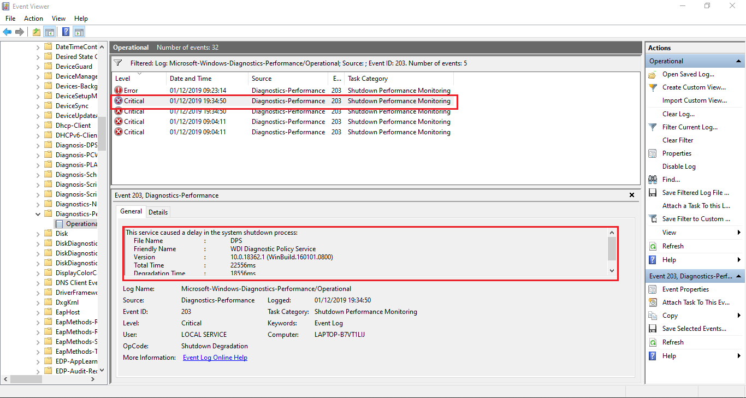This screenshot has height=398, width=746.
Task: Switch to the Details tab
Action: pyautogui.click(x=158, y=212)
